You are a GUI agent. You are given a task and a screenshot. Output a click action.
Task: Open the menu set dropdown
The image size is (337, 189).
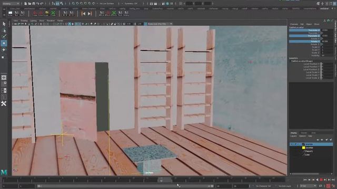click(11, 4)
